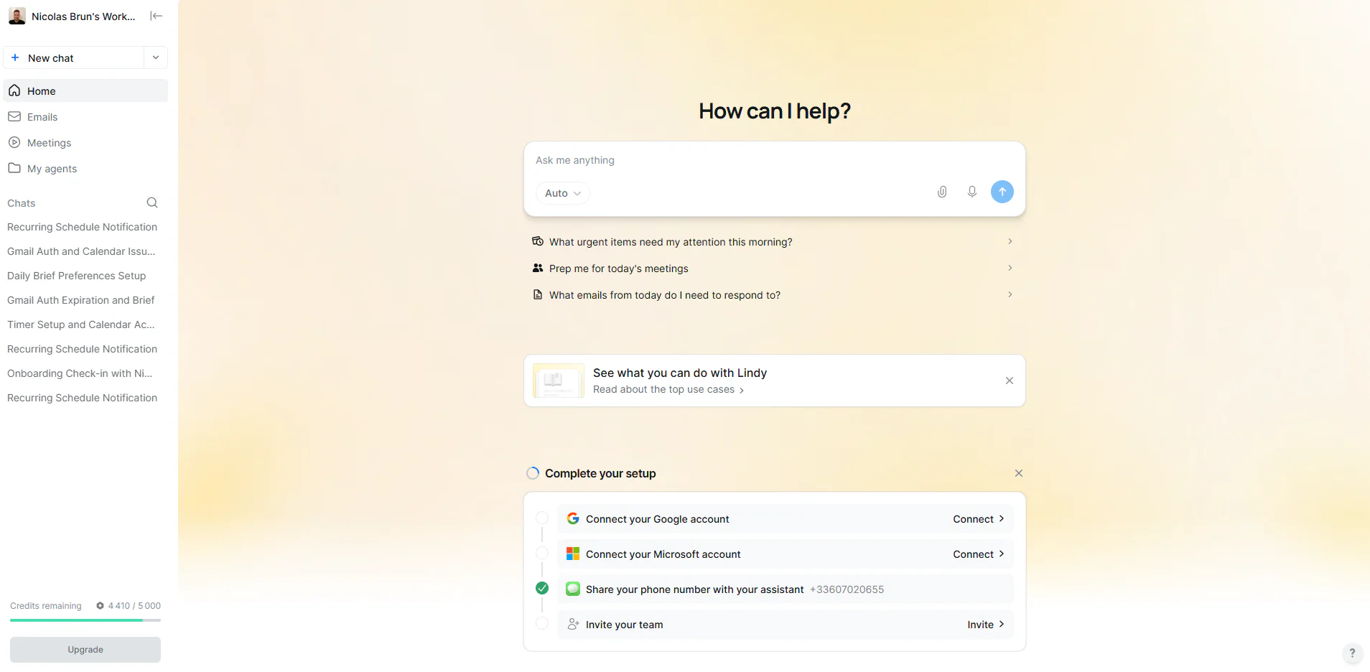
Task: Open help with question mark icon
Action: tap(1352, 653)
